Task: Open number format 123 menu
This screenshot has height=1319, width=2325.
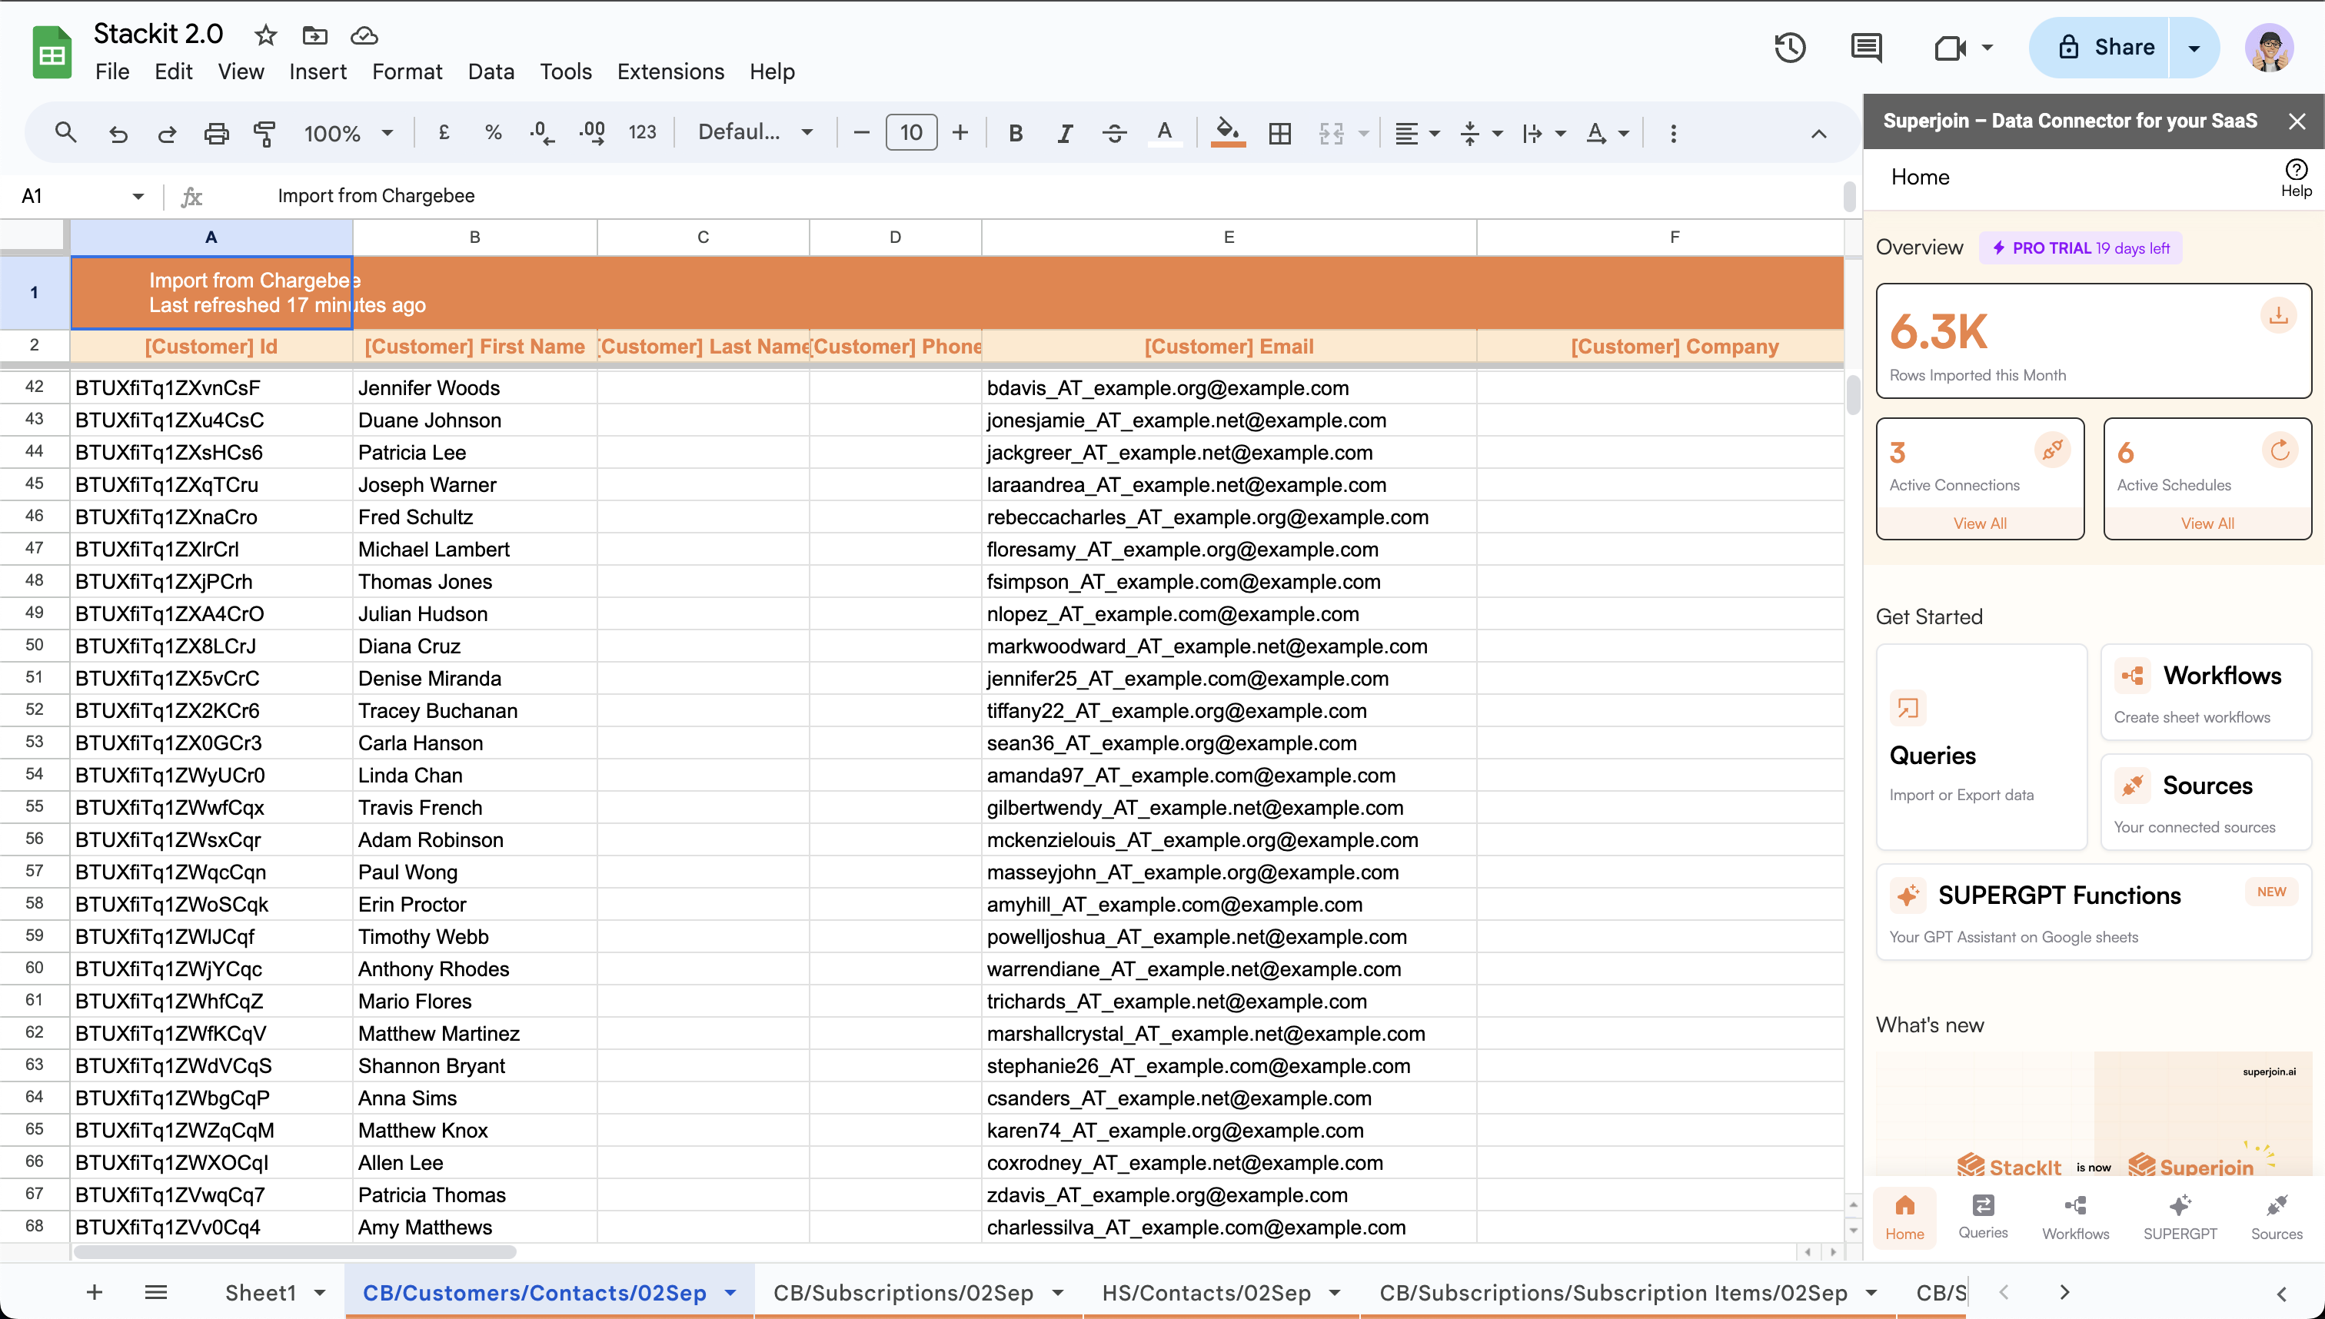Action: 641,133
